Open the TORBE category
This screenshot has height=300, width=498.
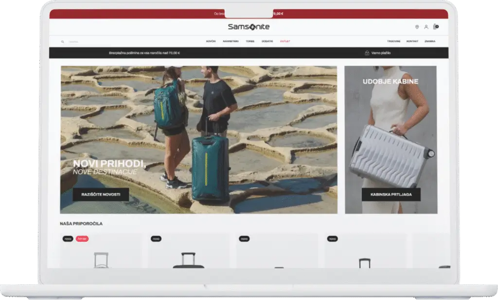click(x=250, y=42)
